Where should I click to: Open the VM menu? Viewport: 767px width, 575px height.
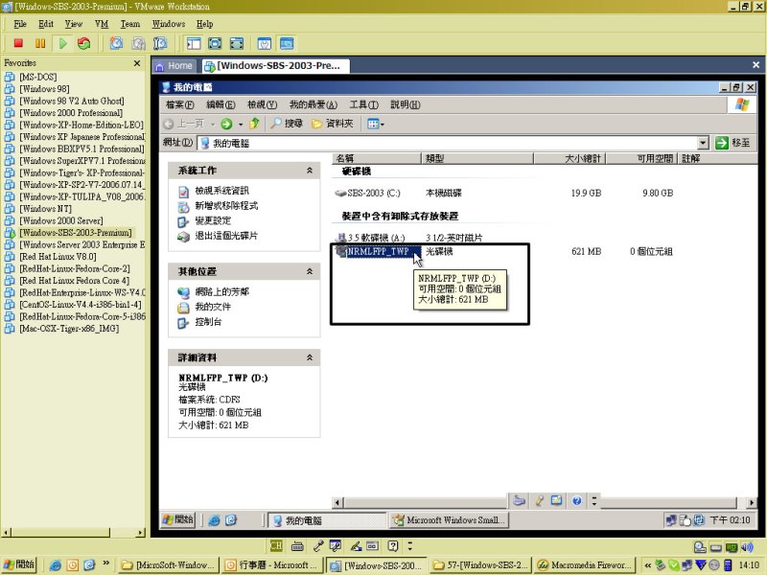click(x=102, y=23)
